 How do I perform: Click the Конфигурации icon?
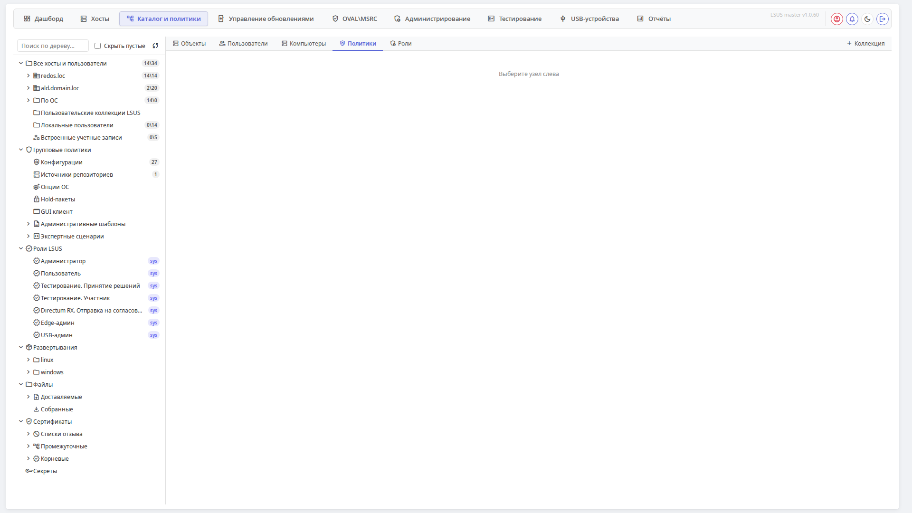[37, 162]
